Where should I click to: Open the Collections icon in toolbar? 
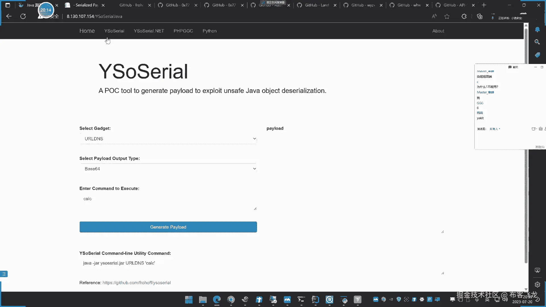pyautogui.click(x=479, y=16)
